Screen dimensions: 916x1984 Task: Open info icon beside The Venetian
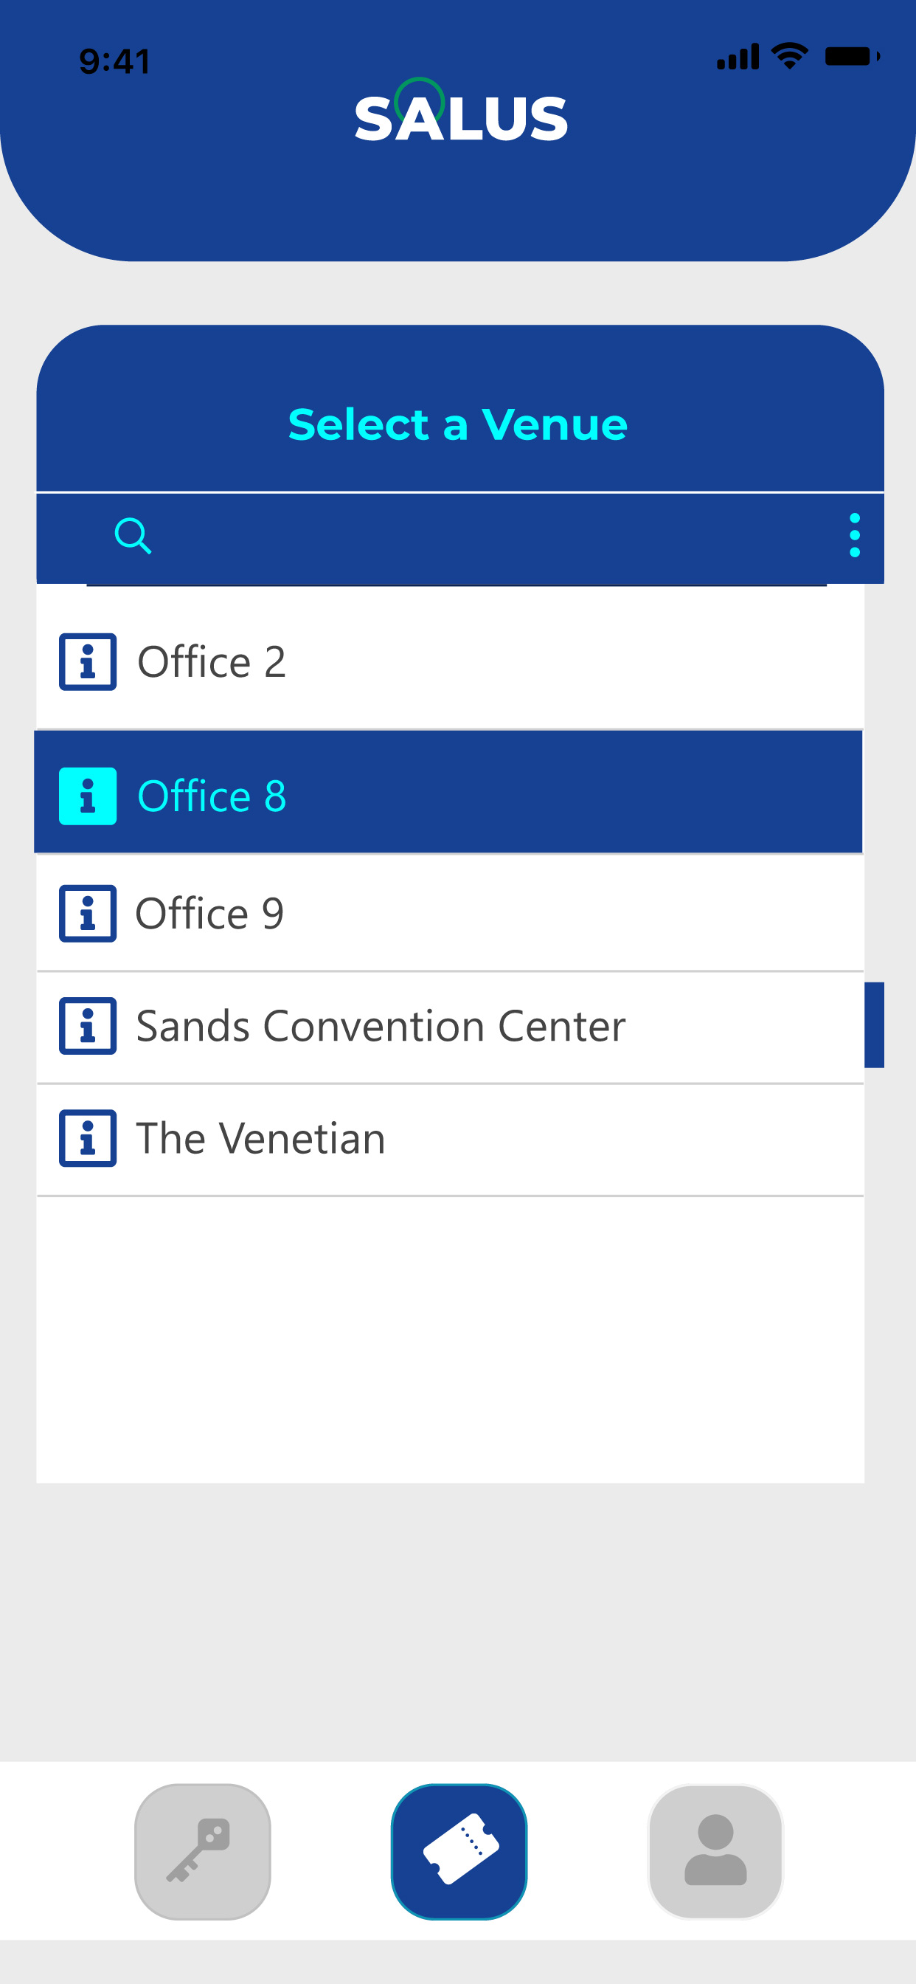88,1137
